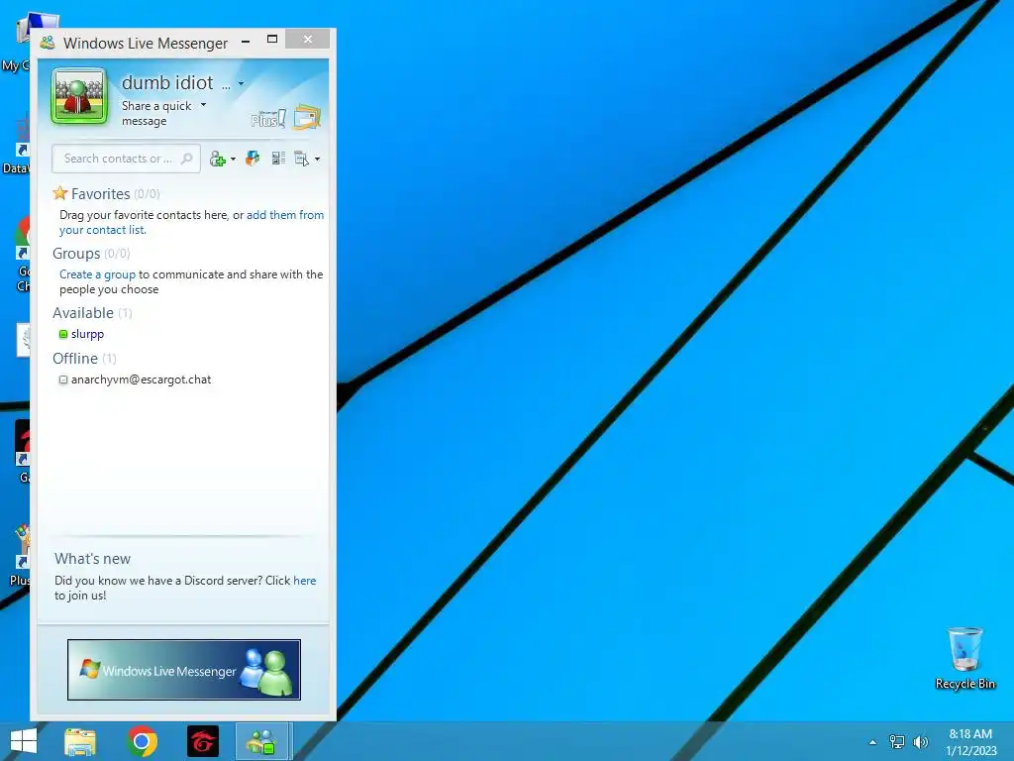Click the here link to join Discord
Screen dimensions: 1014x761
point(305,581)
